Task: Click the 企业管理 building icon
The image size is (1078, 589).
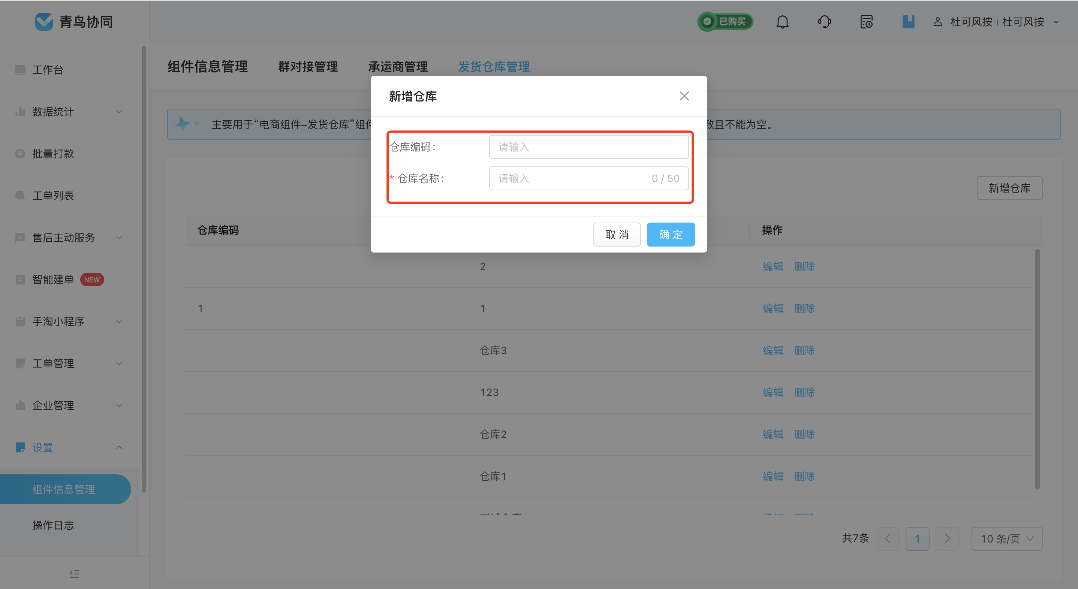Action: pos(20,405)
